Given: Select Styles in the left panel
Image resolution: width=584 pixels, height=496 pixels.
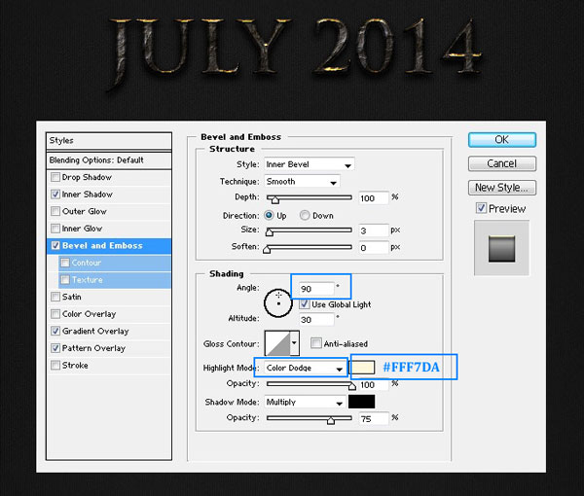Looking at the screenshot, I should pyautogui.click(x=109, y=141).
